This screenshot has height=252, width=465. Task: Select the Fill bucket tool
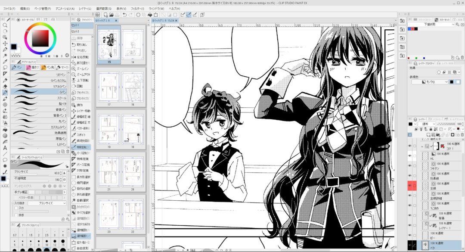(x=5, y=129)
